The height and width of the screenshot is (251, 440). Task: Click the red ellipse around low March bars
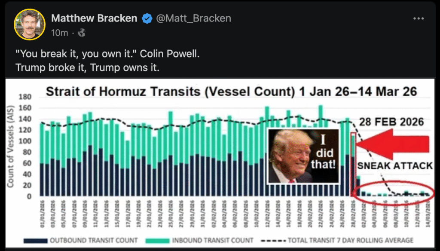point(393,193)
